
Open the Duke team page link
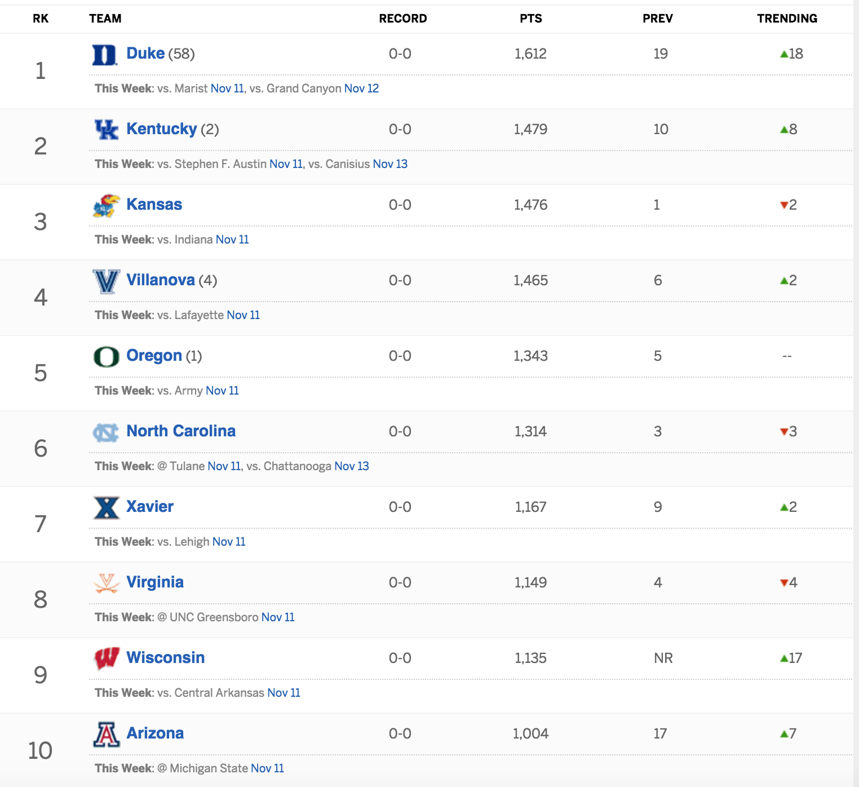coord(145,54)
